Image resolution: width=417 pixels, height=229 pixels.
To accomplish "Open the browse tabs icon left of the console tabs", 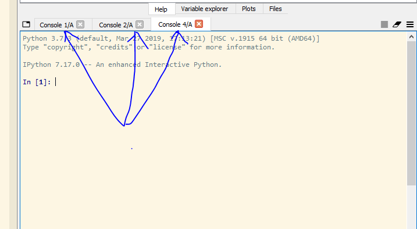I will click(26, 24).
